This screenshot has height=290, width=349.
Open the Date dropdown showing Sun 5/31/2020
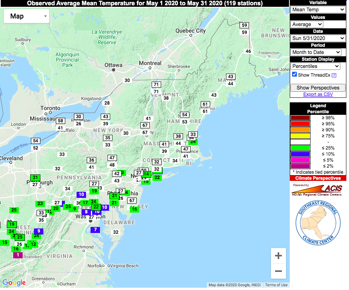pos(318,38)
